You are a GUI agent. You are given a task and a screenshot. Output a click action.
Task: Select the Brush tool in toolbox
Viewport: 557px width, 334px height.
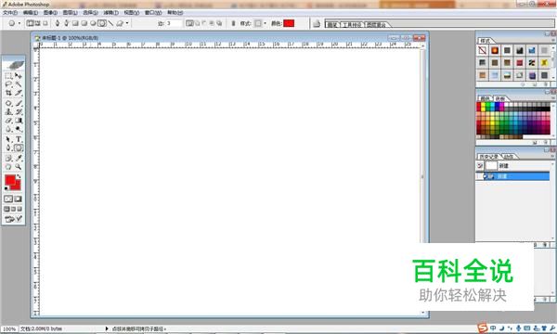tap(19, 103)
